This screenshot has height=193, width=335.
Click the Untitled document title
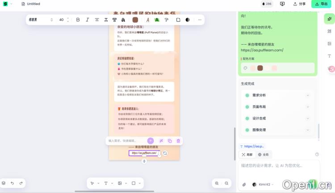(x=33, y=4)
